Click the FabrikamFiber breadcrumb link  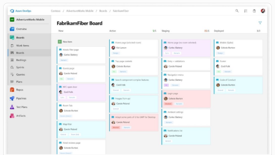click(121, 11)
